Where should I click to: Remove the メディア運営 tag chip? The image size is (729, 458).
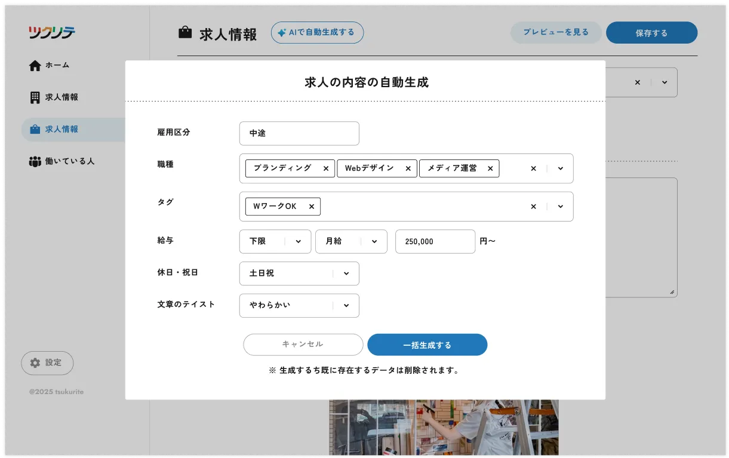pos(490,168)
